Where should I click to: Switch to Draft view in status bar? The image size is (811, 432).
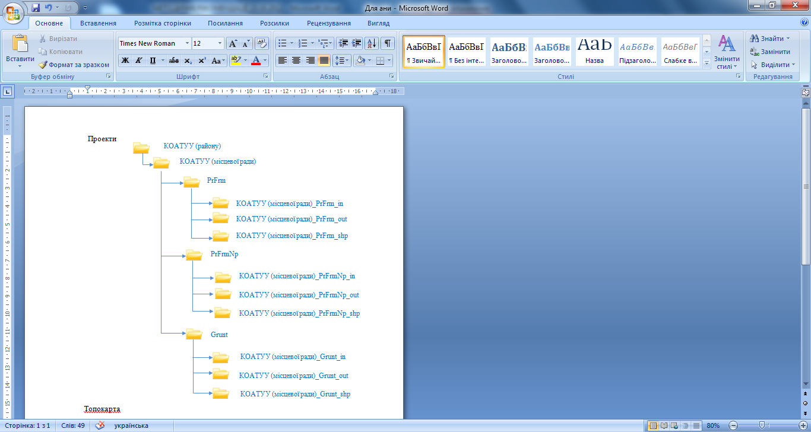(697, 425)
